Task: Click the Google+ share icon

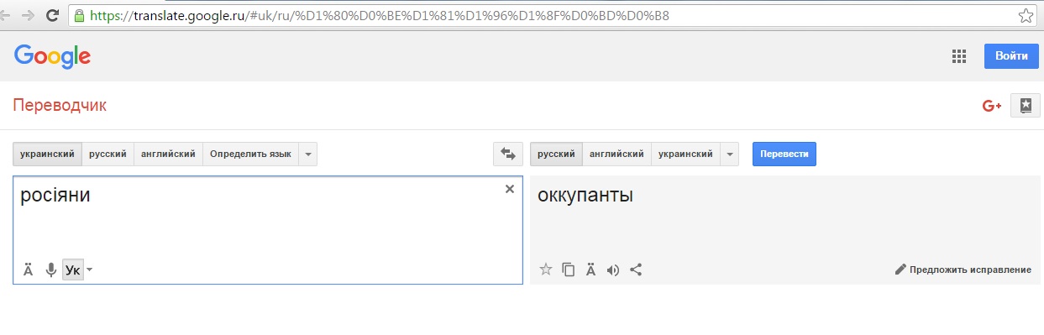Action: point(992,106)
